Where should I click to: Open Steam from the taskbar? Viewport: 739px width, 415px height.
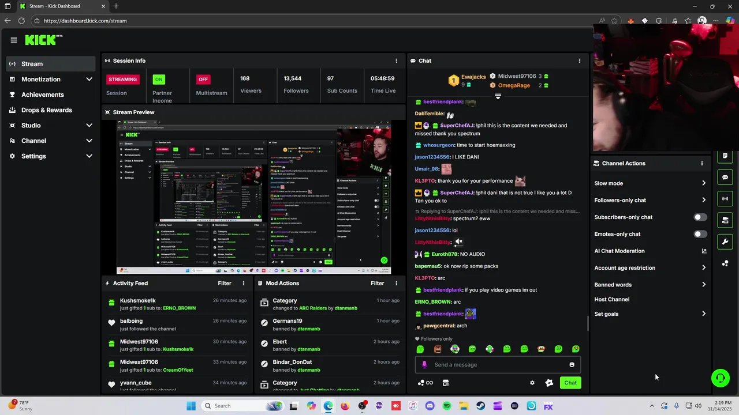[x=480, y=406]
